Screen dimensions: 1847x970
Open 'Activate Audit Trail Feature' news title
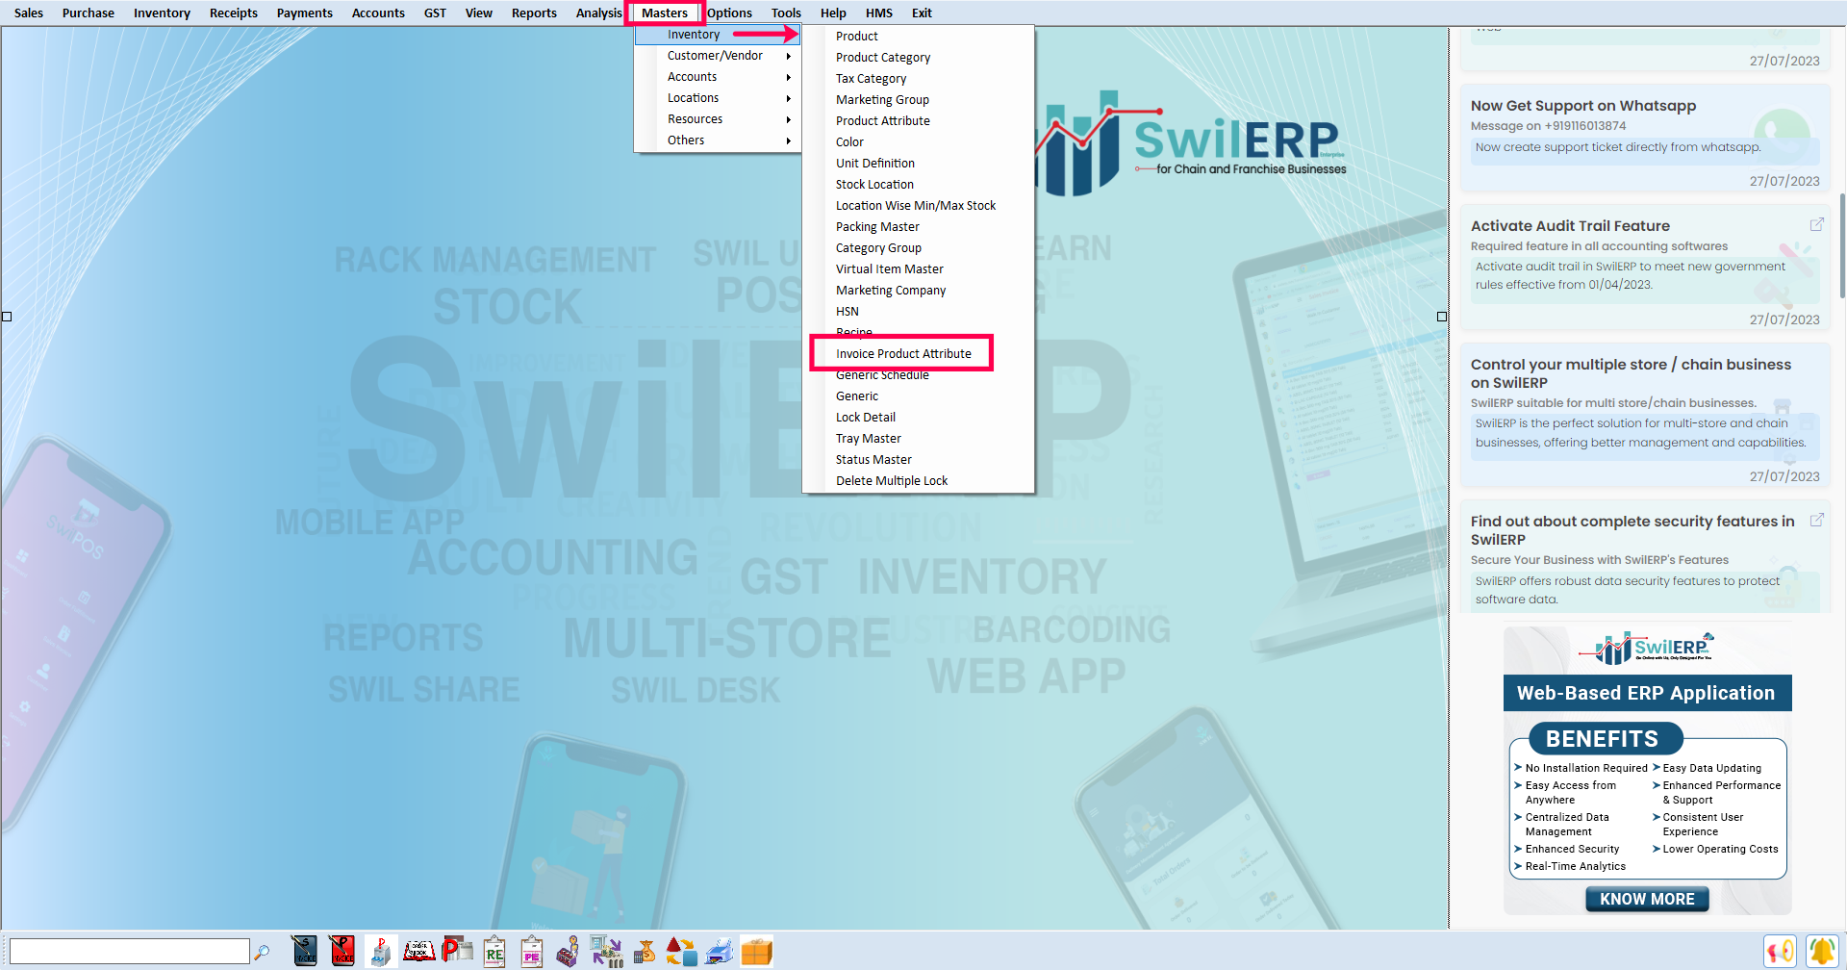pos(1570,226)
